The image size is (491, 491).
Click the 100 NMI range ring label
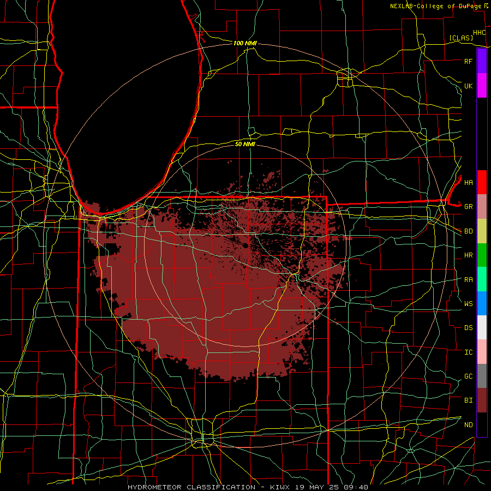(245, 43)
